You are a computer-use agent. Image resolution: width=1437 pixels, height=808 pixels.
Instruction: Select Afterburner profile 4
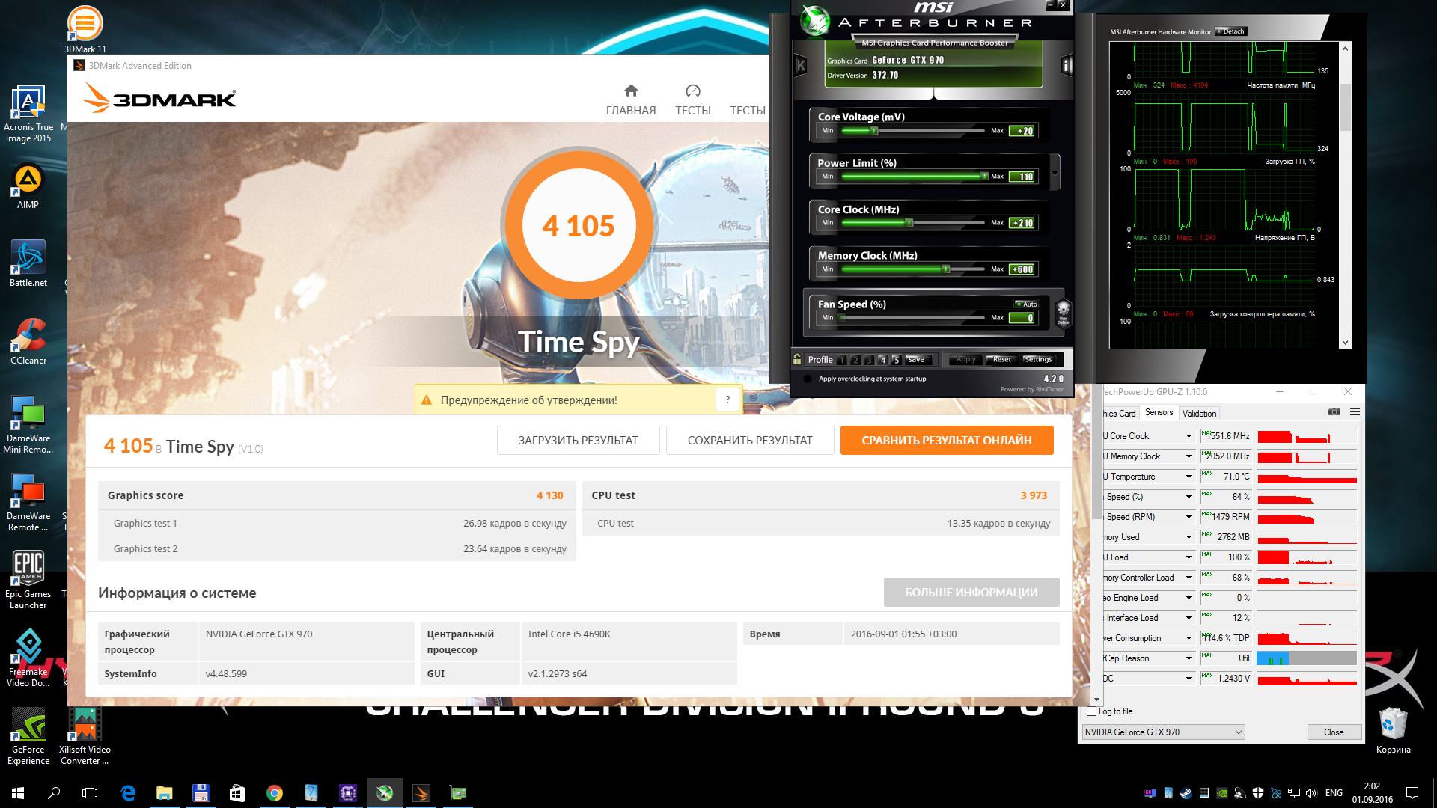point(882,360)
